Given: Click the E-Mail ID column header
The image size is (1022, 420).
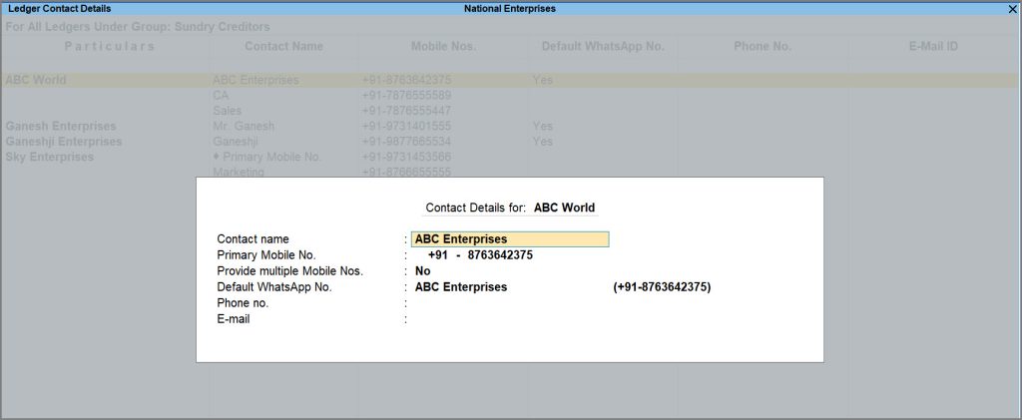Looking at the screenshot, I should [x=934, y=46].
